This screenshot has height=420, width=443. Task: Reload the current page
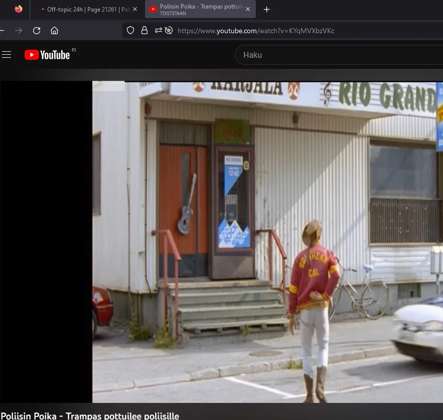(x=37, y=31)
